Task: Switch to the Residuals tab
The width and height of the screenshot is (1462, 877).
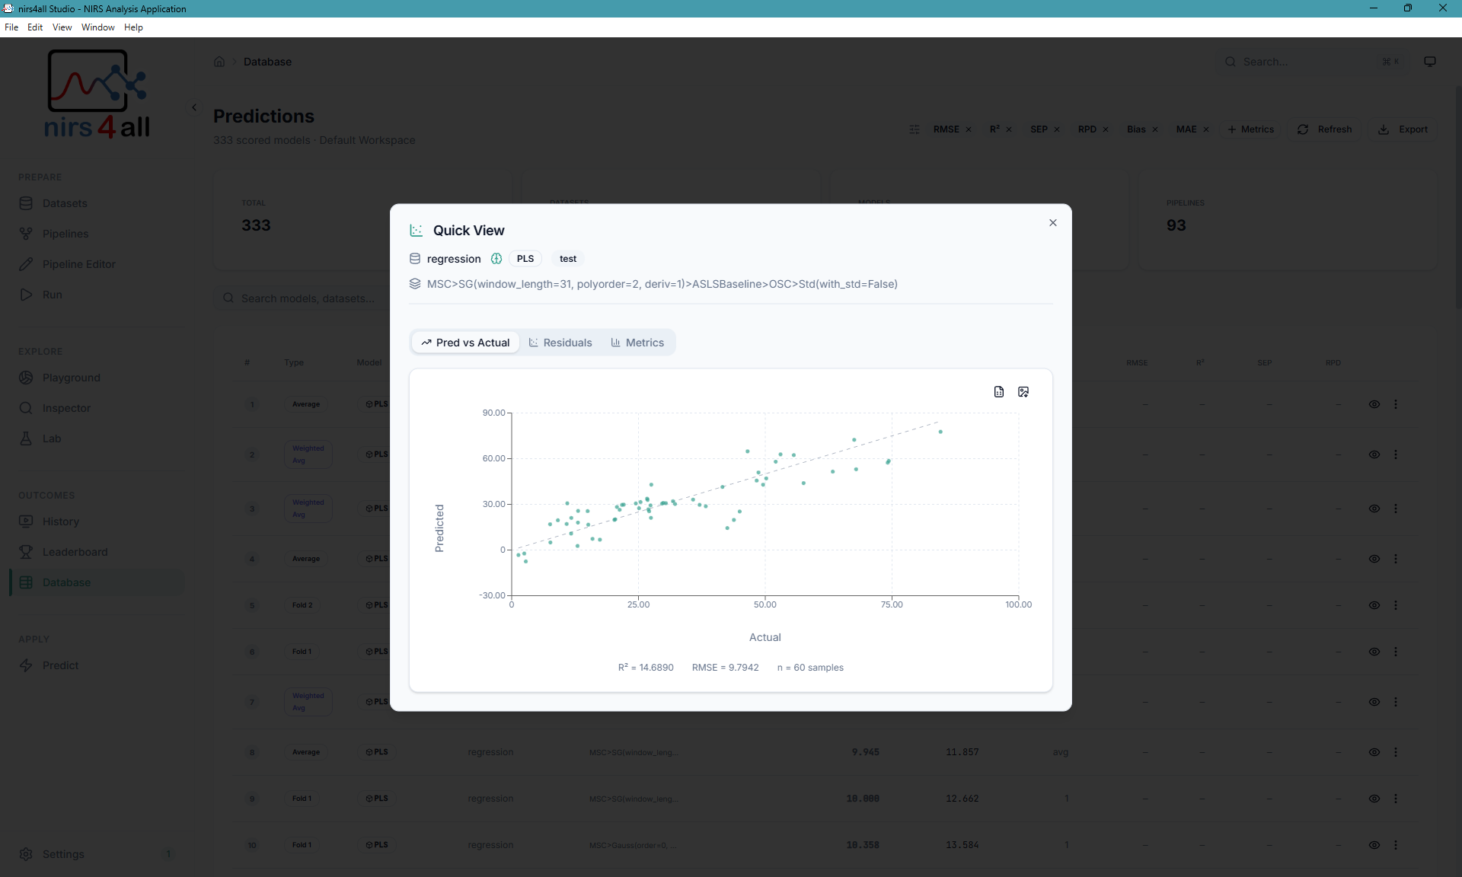Action: (x=560, y=342)
